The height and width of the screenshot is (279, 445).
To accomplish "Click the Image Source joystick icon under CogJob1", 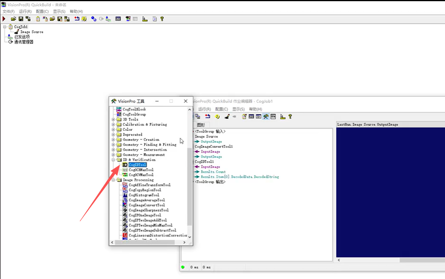I will (17, 32).
